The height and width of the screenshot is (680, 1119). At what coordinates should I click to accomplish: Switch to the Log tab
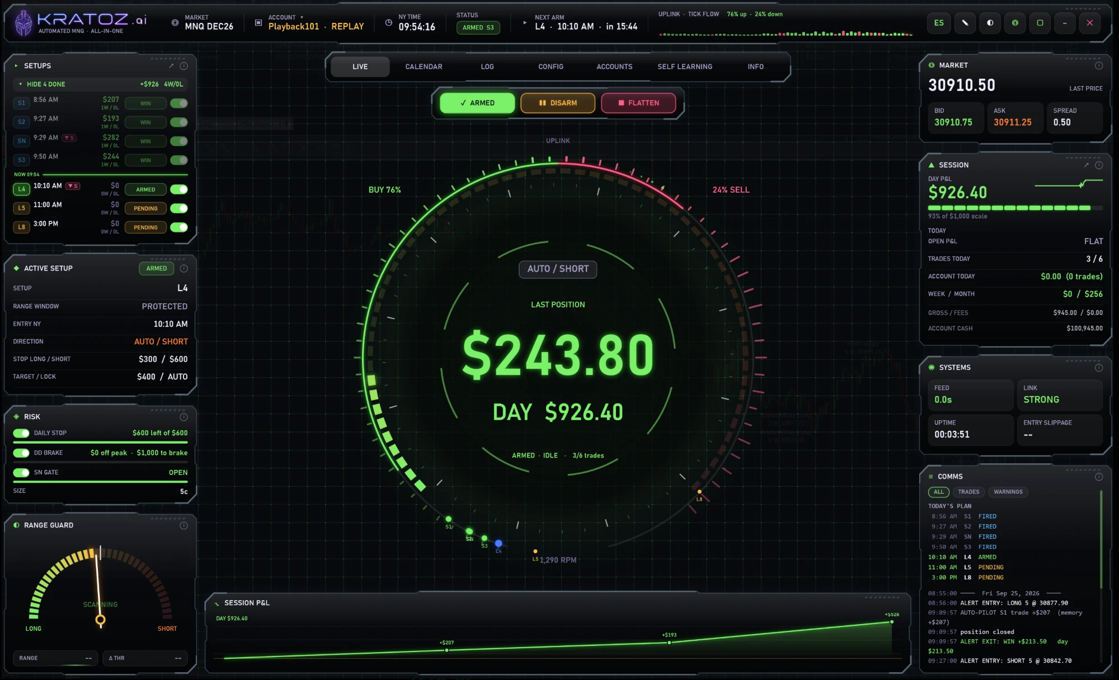tap(487, 66)
